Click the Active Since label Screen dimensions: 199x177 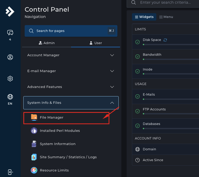[153, 160]
